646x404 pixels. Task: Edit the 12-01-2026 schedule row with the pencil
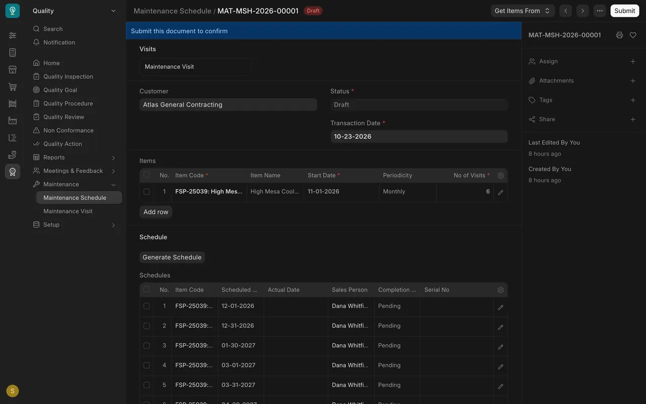click(x=501, y=307)
